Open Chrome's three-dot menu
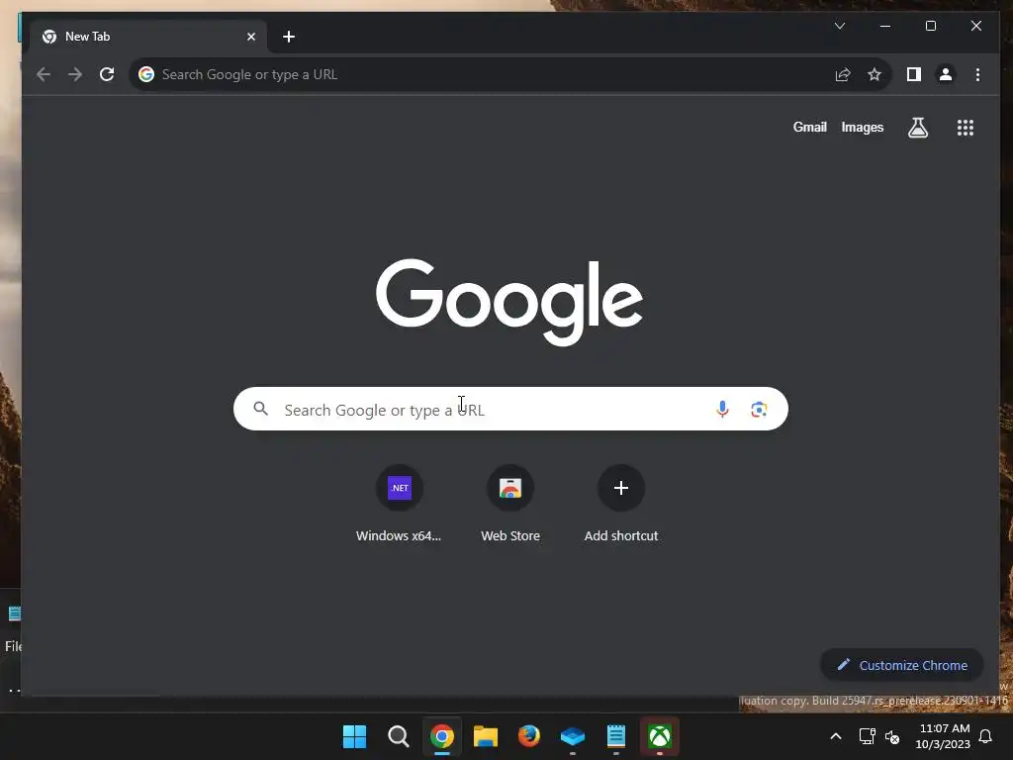This screenshot has height=760, width=1013. [977, 74]
